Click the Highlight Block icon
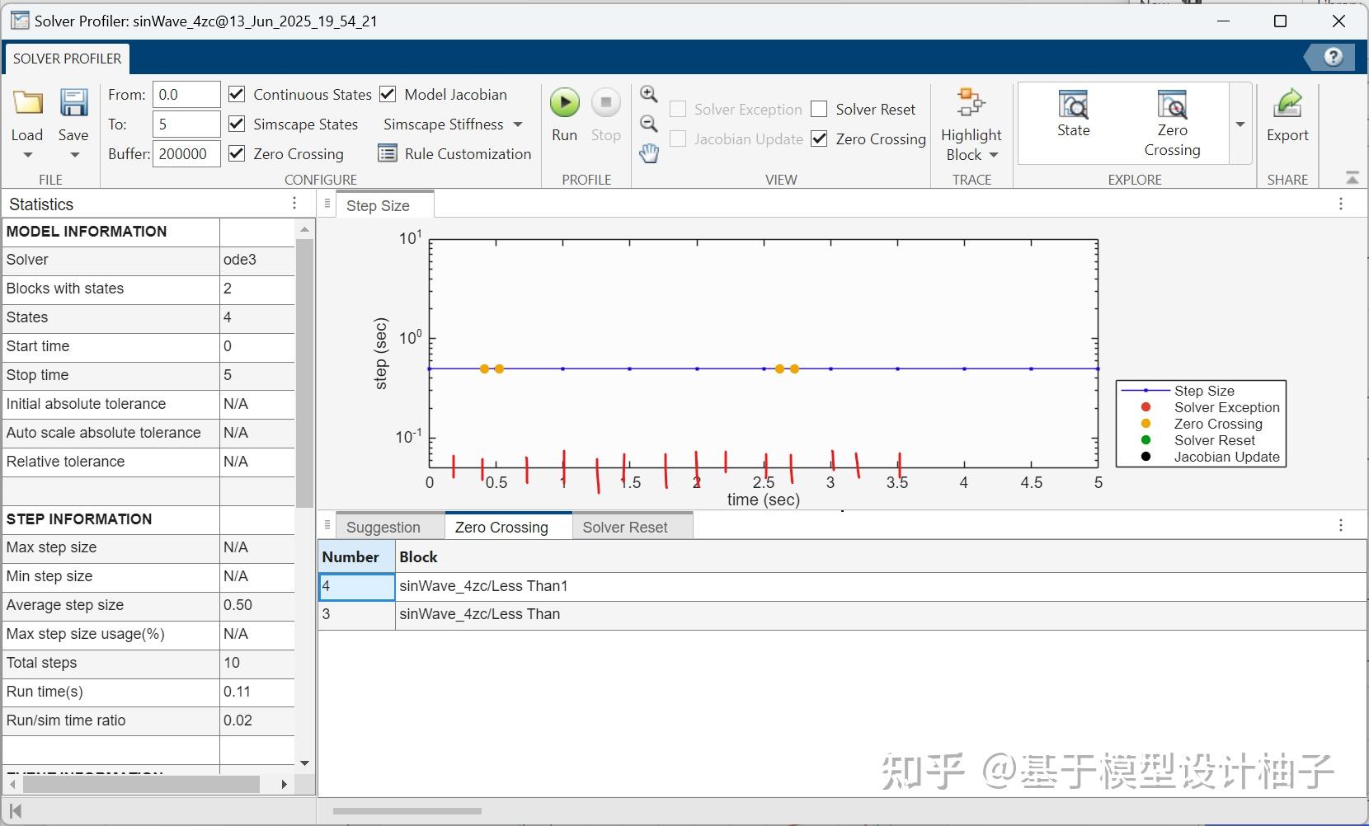The width and height of the screenshot is (1369, 826). [971, 104]
